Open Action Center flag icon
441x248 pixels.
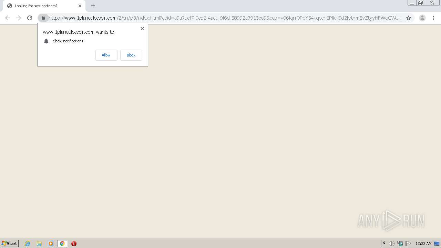click(408, 244)
